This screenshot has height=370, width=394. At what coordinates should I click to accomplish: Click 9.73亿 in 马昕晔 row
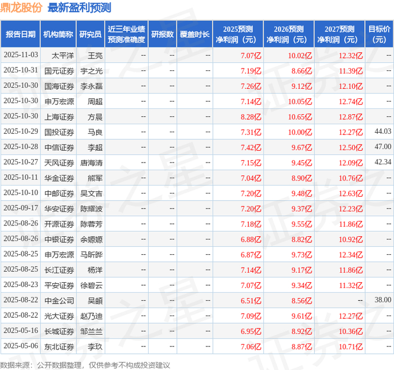(x=302, y=255)
